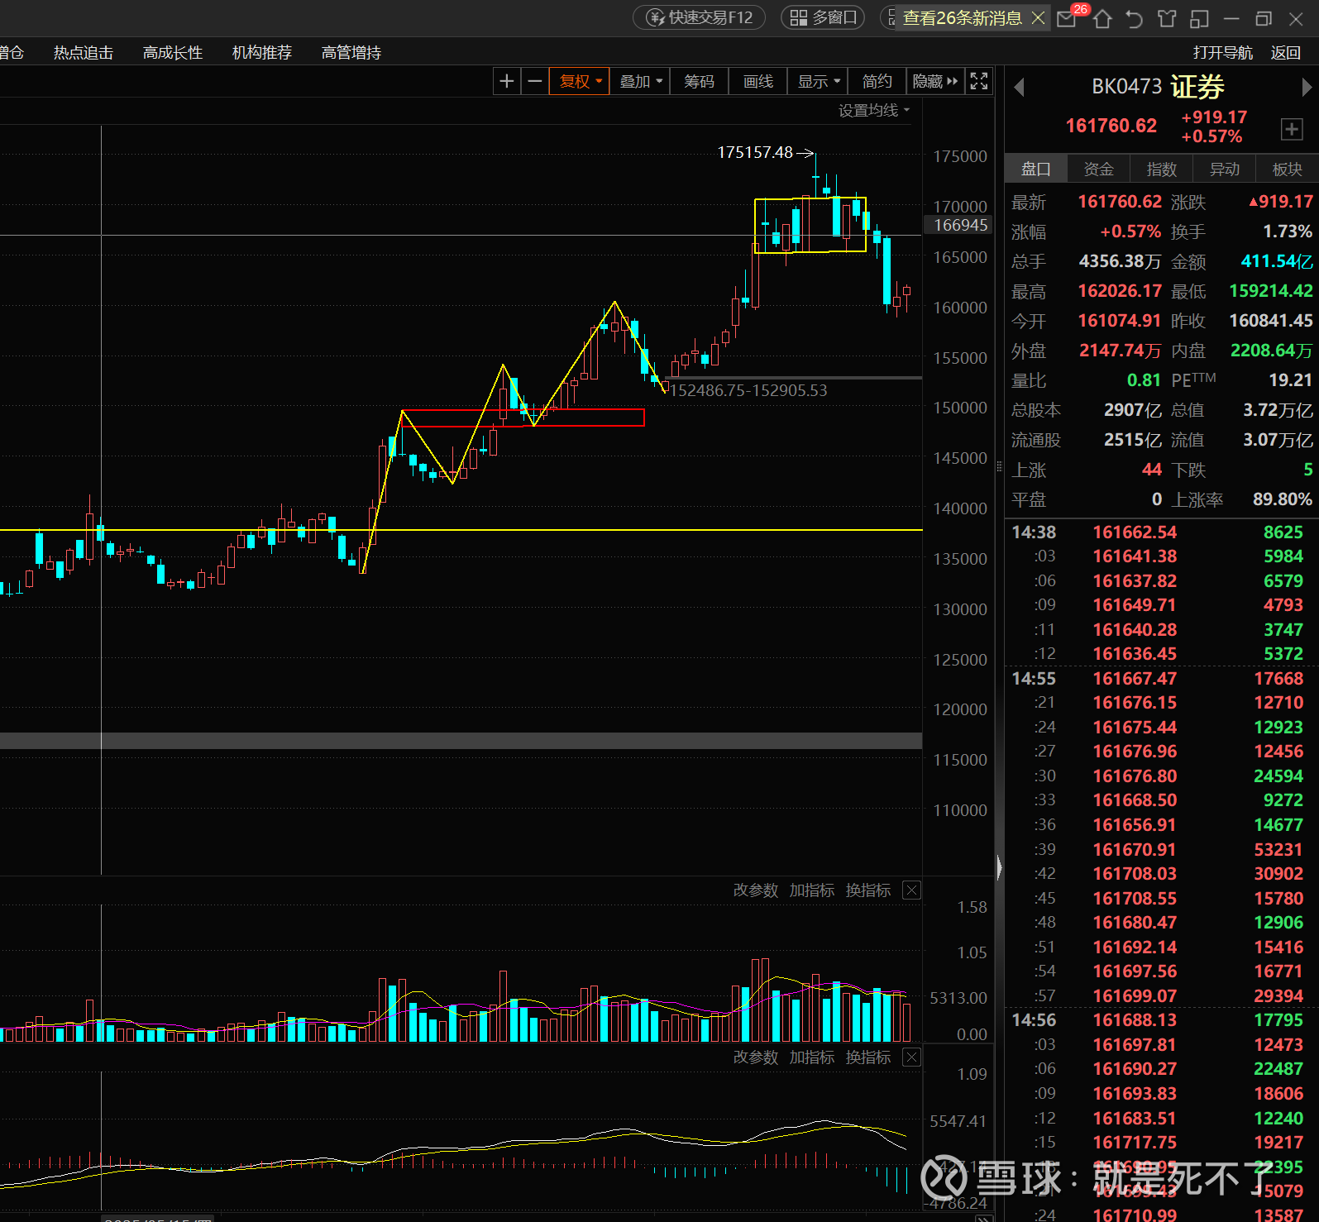Viewport: 1319px width, 1222px height.
Task: Expand hidden tools via 隐藏
Action: (x=935, y=81)
